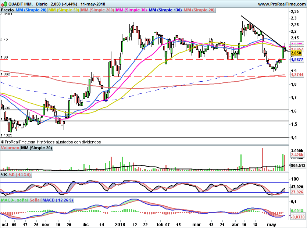Viewport: 307px width, 228px height.
Task: Click the oct marker on time axis
Action: click(5, 224)
